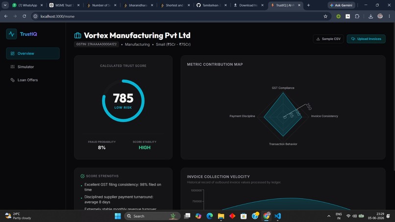Screen dimensions: 395x222
Task: Close the TrustIQ tab
Action: [x=299, y=5]
